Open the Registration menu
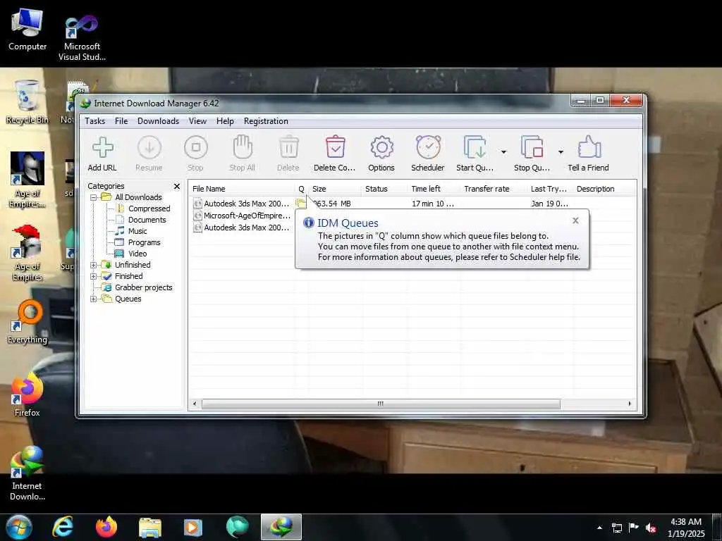This screenshot has height=541, width=722. point(266,121)
